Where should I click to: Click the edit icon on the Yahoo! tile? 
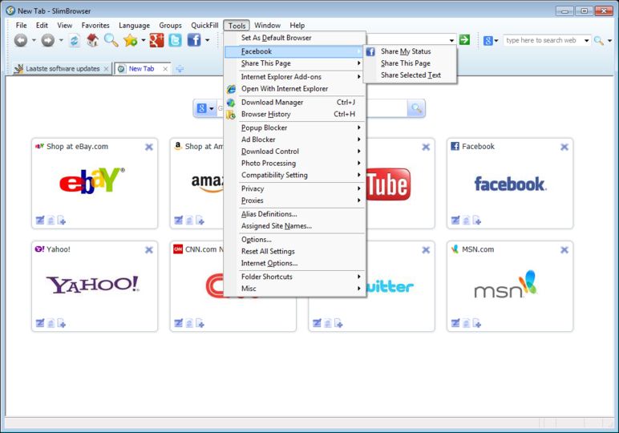point(40,323)
